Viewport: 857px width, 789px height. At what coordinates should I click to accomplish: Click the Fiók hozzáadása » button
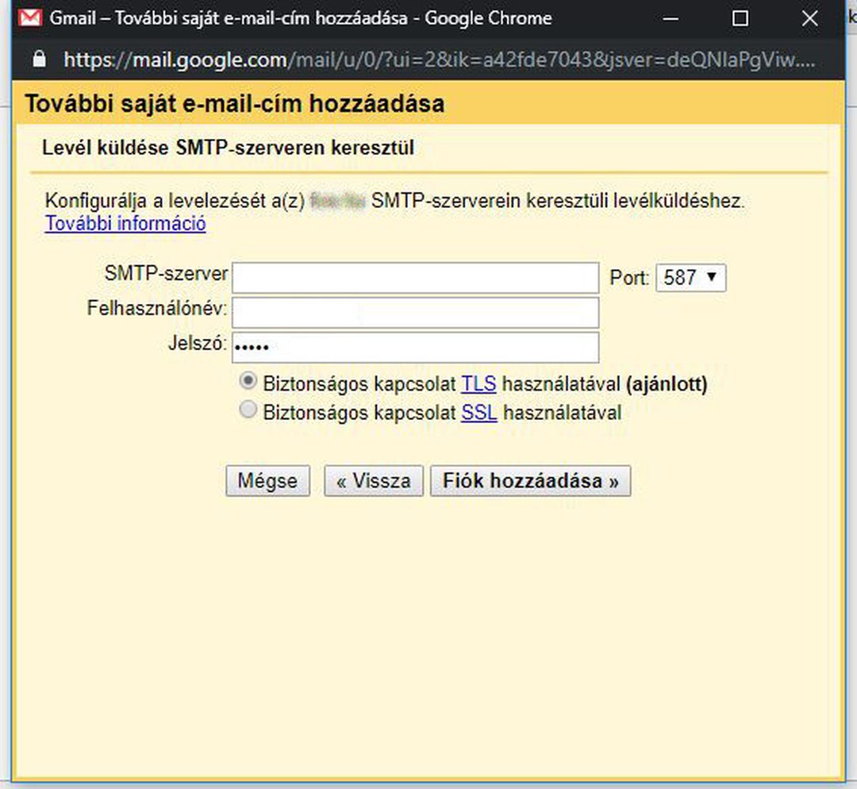tap(531, 481)
